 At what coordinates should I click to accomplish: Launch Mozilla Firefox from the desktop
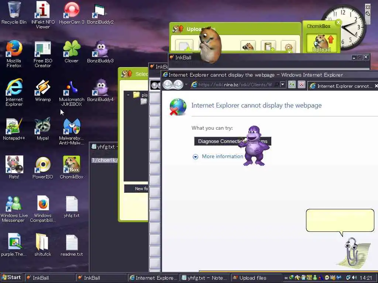point(14,54)
